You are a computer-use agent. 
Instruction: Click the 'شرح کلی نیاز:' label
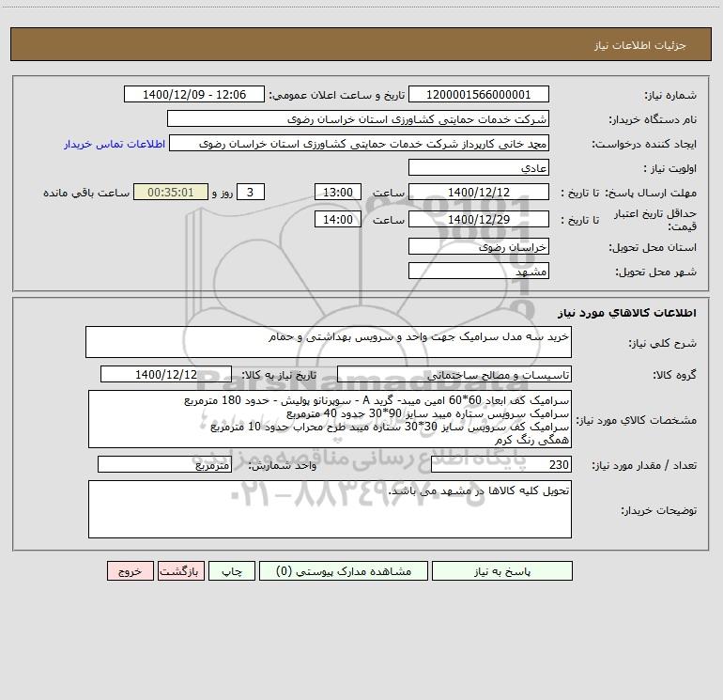point(663,343)
